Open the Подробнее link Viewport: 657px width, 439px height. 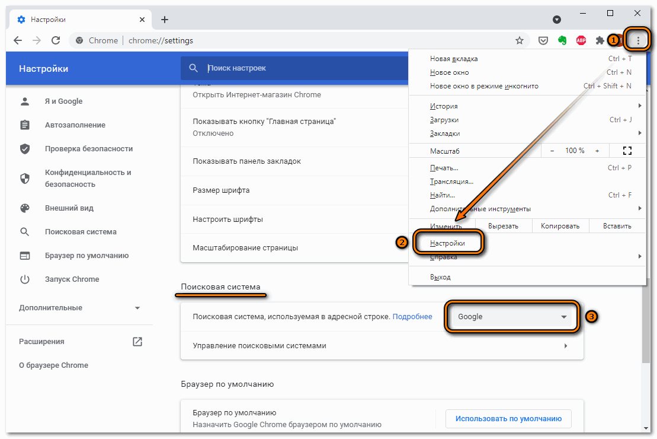click(412, 317)
